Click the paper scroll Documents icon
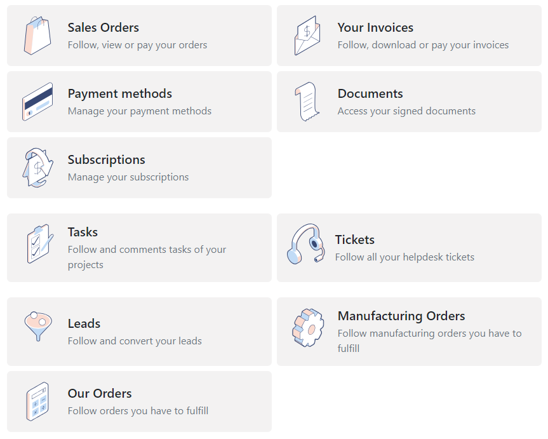The width and height of the screenshot is (548, 439). [x=306, y=102]
